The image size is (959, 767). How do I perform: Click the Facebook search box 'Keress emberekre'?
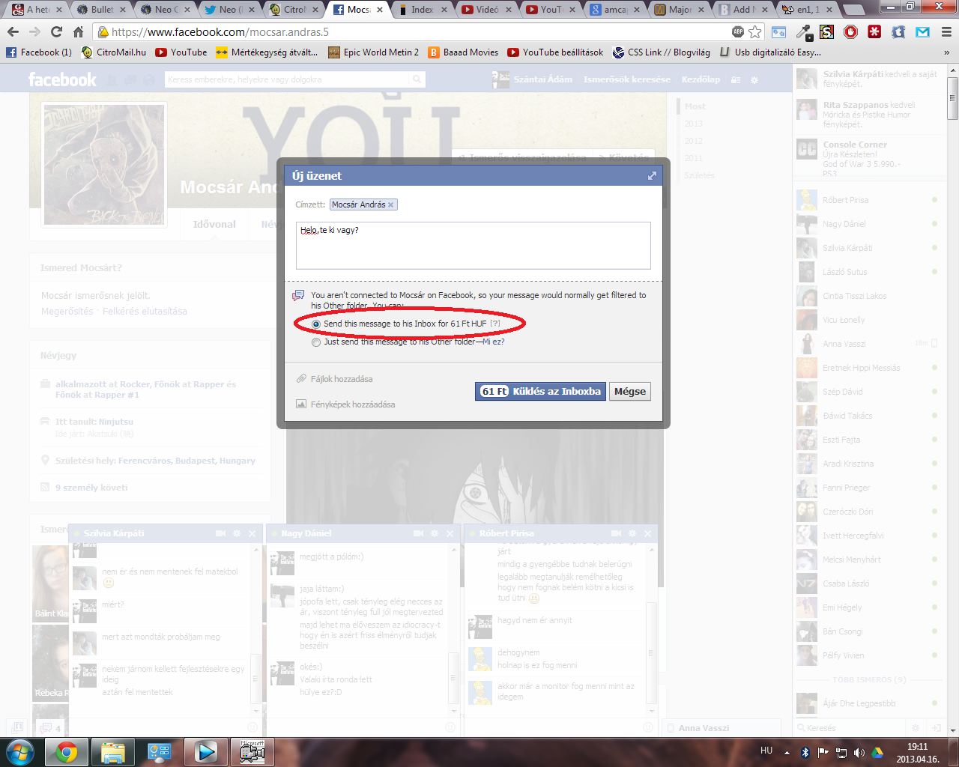294,79
